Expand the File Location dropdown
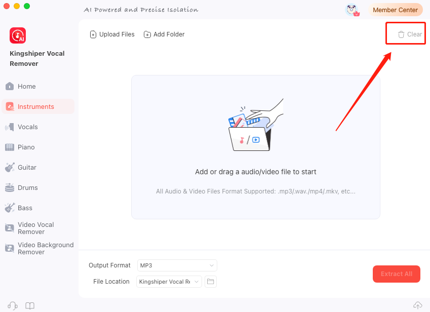 [x=169, y=282]
